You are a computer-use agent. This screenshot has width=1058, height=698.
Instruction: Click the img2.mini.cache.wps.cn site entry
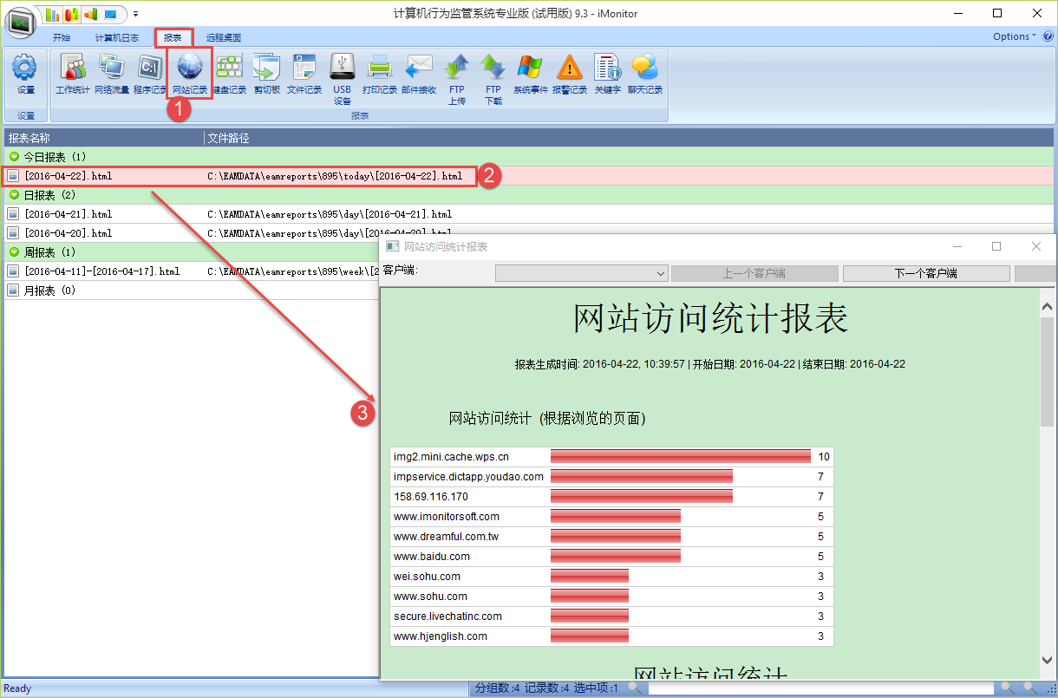point(451,457)
